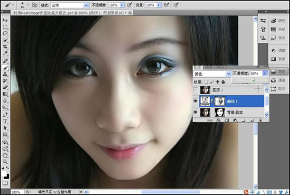
Task: Expand the 流量 flow value arrow
Action: pos(159,5)
